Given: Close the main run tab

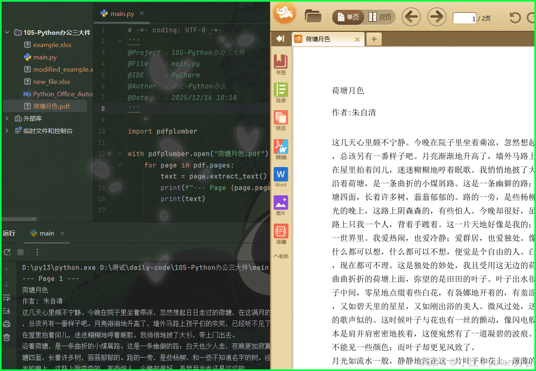Looking at the screenshot, I should coord(62,233).
